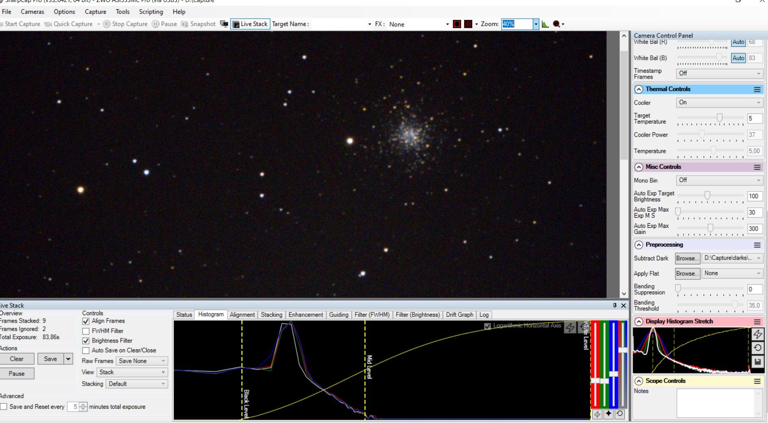Click the Clear button in Actions
Viewport: 768px width, 423px height.
(17, 359)
